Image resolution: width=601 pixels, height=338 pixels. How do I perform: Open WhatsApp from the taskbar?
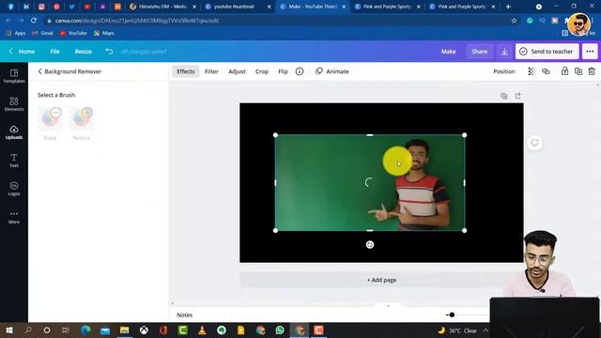point(280,330)
